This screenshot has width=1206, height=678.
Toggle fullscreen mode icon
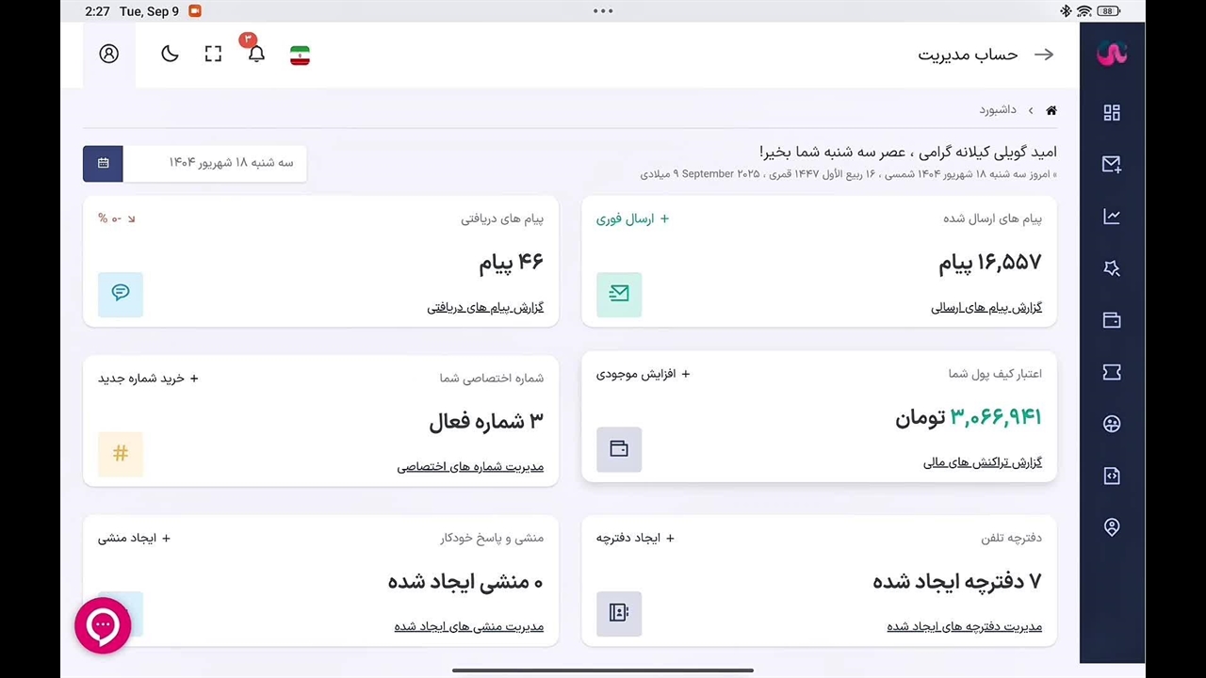click(x=213, y=55)
